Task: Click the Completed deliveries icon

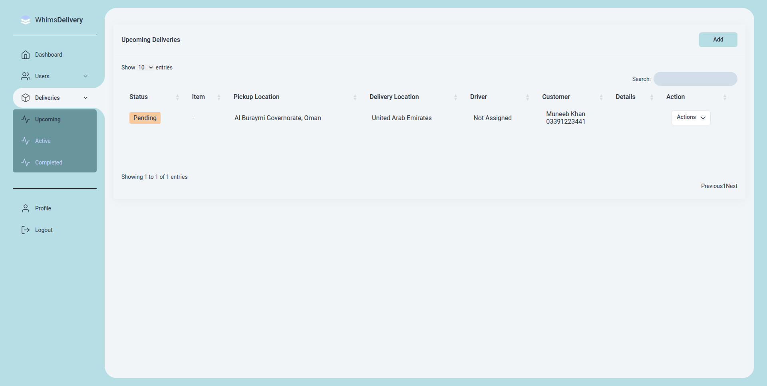Action: (x=26, y=162)
